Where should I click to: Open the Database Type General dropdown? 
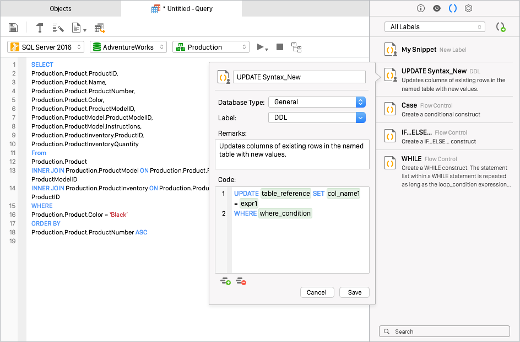point(317,102)
